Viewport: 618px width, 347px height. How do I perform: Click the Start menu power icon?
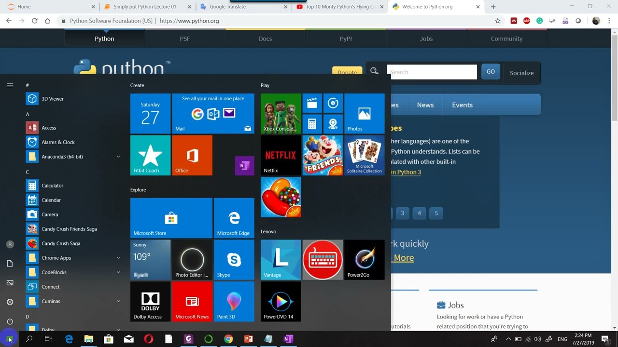click(x=10, y=321)
